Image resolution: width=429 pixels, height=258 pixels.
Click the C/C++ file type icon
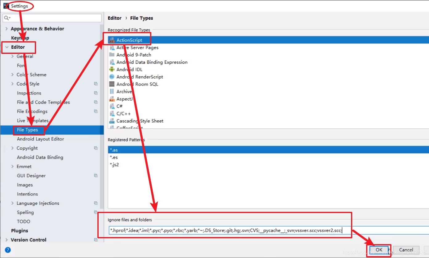tap(112, 114)
